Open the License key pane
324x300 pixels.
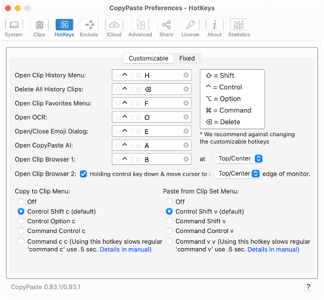pos(190,28)
